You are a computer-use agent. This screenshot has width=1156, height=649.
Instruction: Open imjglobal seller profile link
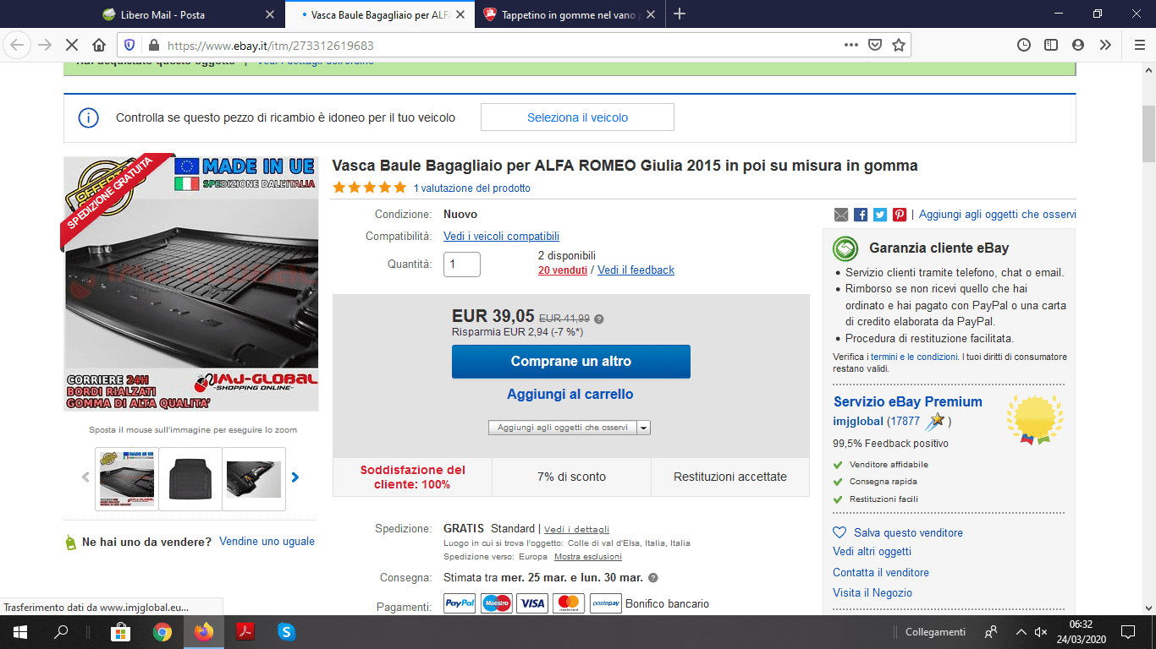tap(858, 421)
